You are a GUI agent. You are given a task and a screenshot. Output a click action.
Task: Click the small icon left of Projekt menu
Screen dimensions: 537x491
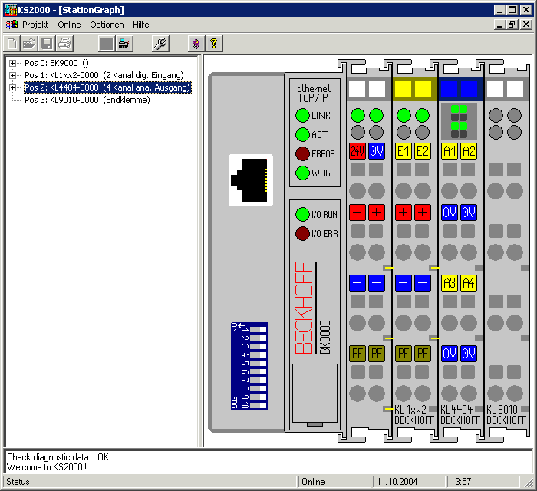(x=12, y=25)
